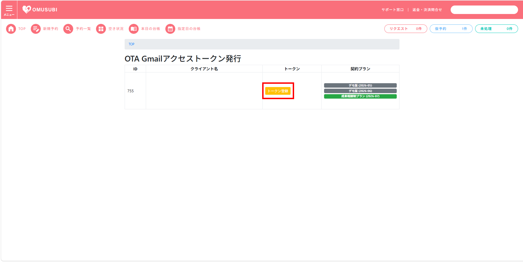Click the 契約プラン column header
The width and height of the screenshot is (523, 262).
click(360, 69)
